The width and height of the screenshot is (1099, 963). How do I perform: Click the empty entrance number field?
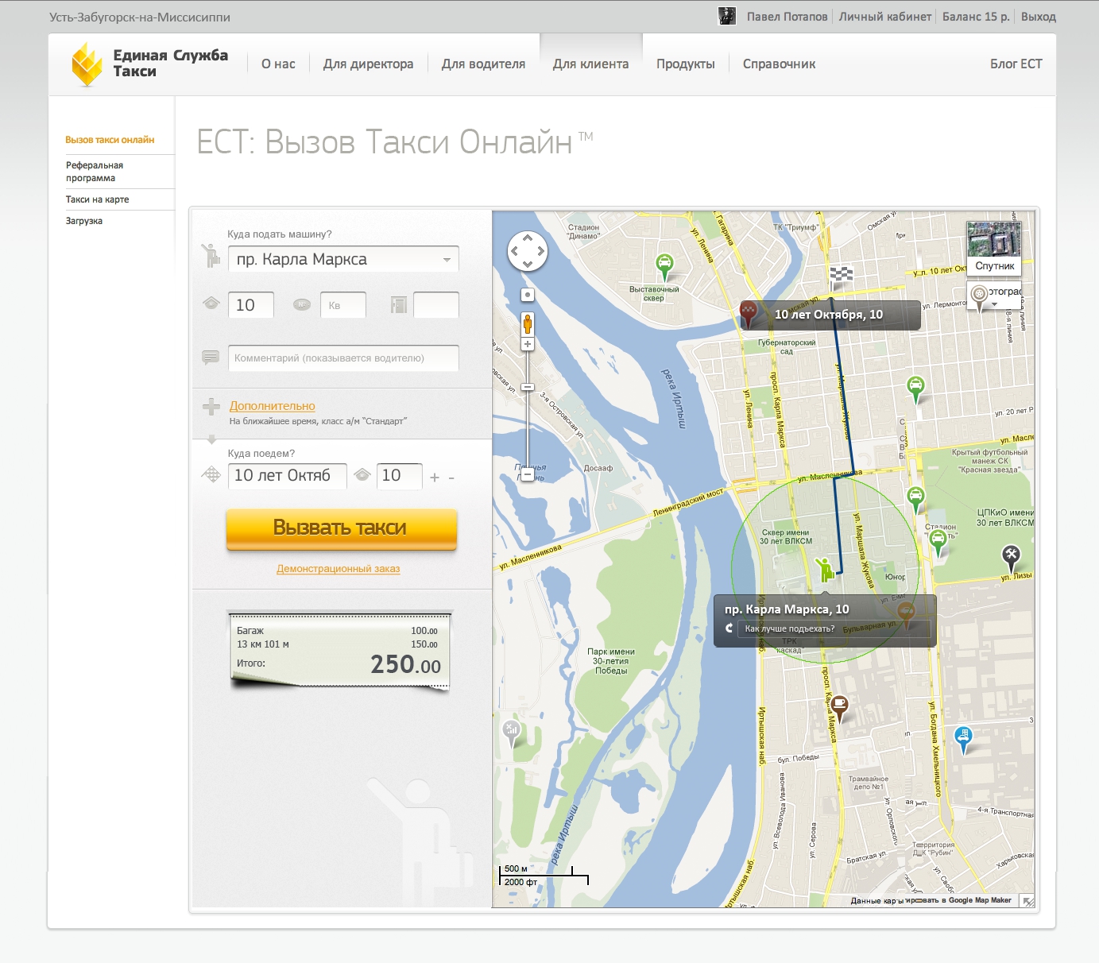[x=436, y=305]
